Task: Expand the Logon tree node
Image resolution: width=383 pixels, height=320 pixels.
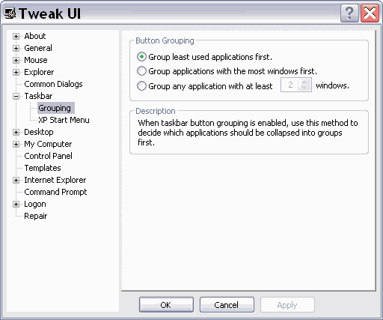Action: click(x=16, y=204)
